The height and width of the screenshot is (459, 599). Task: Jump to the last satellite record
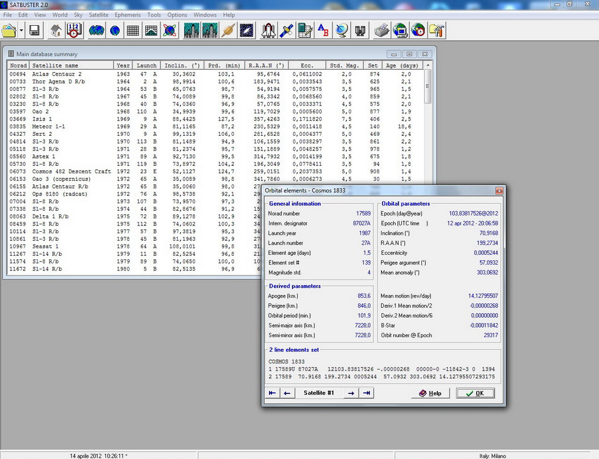(366, 393)
